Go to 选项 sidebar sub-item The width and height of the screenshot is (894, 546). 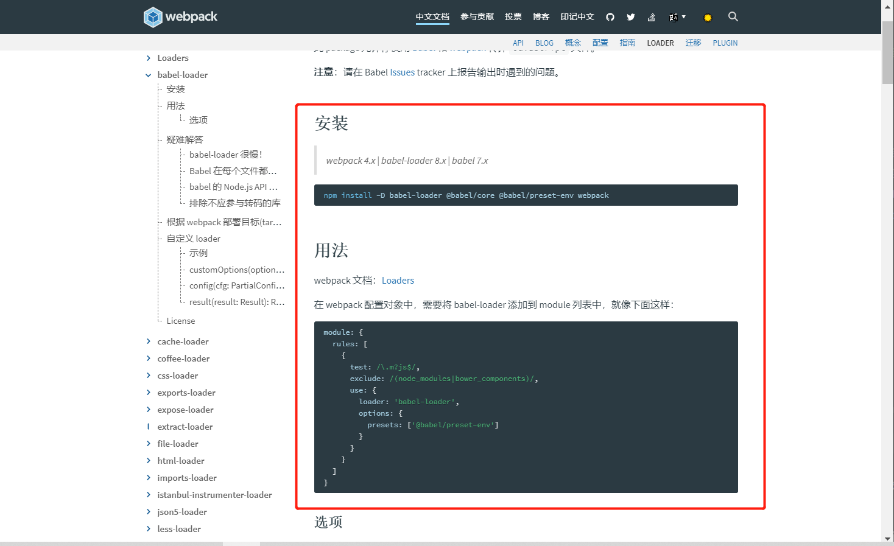pos(198,120)
